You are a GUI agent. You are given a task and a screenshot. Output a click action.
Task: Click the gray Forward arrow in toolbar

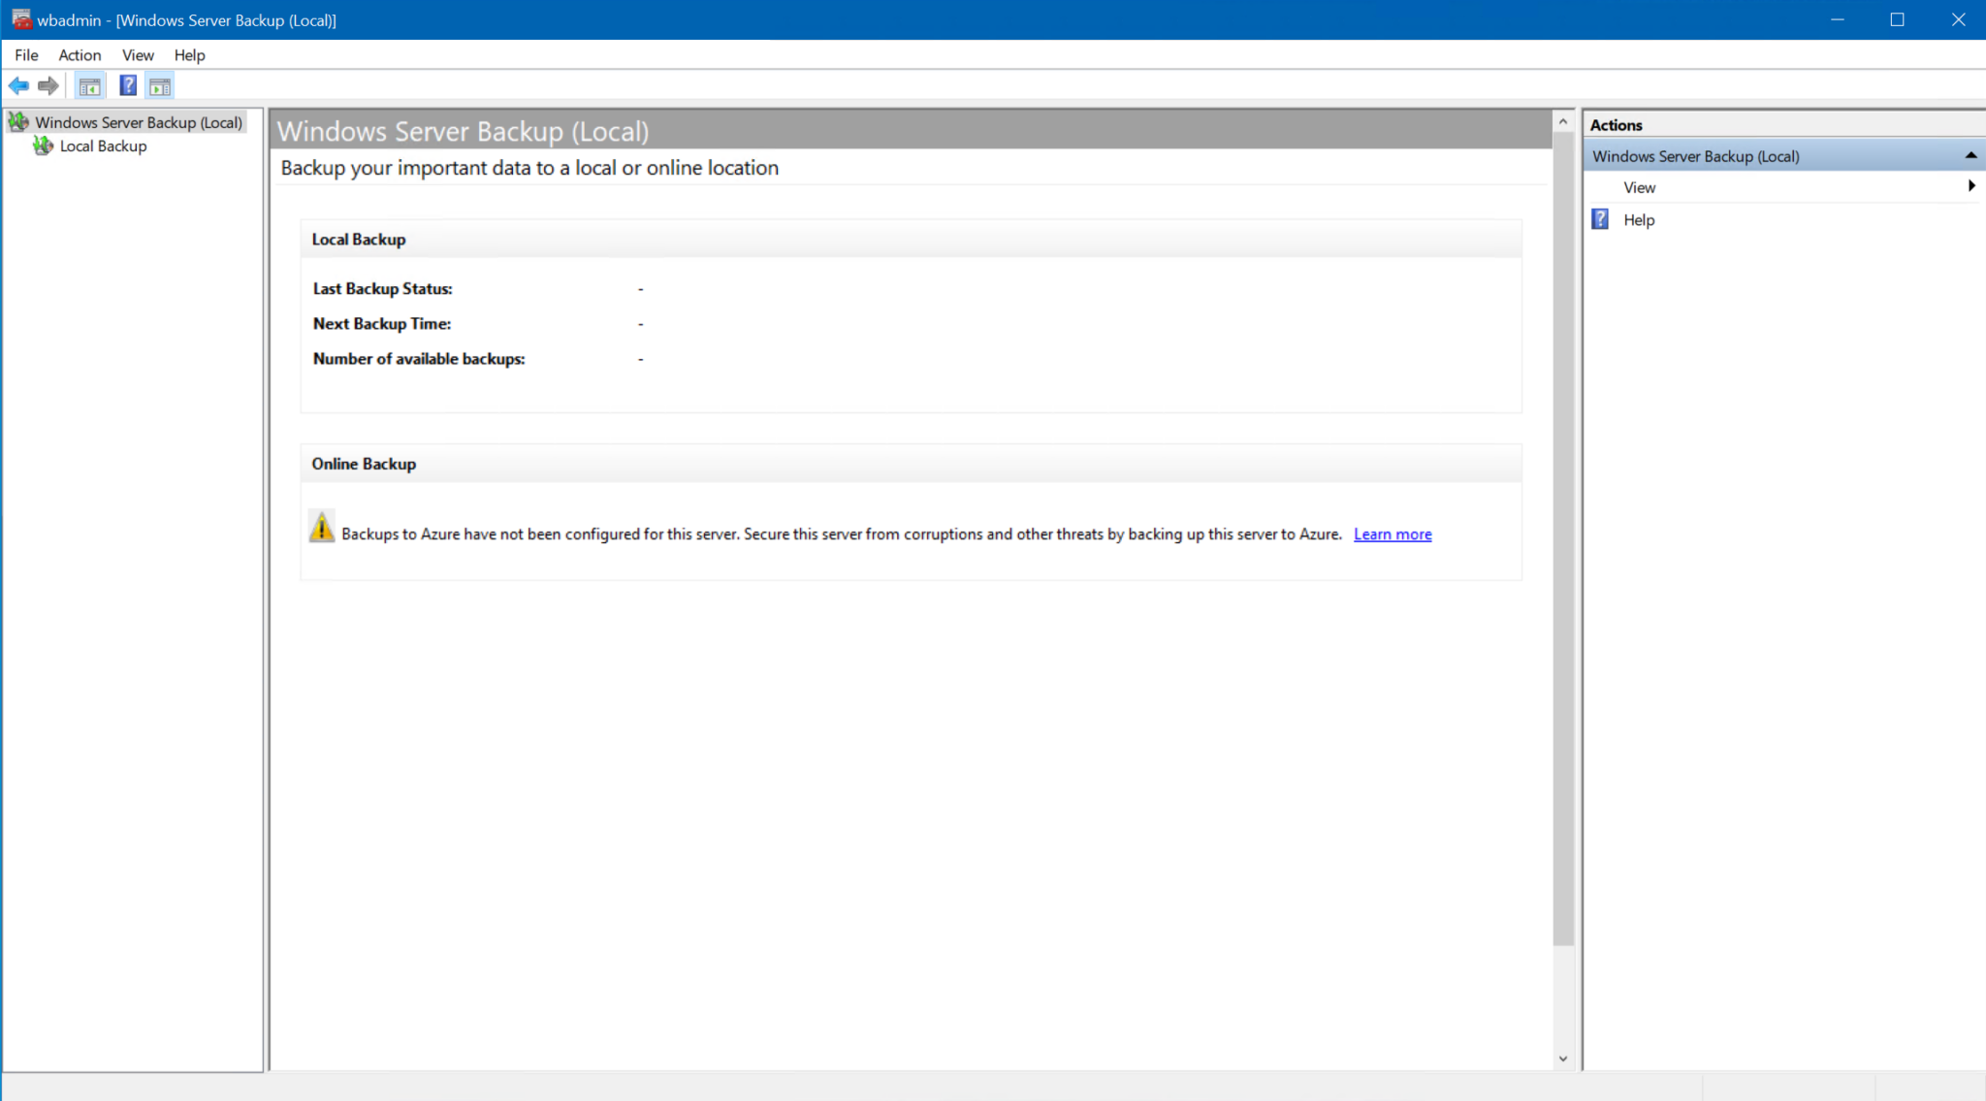coord(48,86)
